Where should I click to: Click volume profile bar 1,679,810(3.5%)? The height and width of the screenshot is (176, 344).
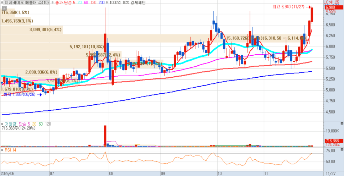click(17, 89)
